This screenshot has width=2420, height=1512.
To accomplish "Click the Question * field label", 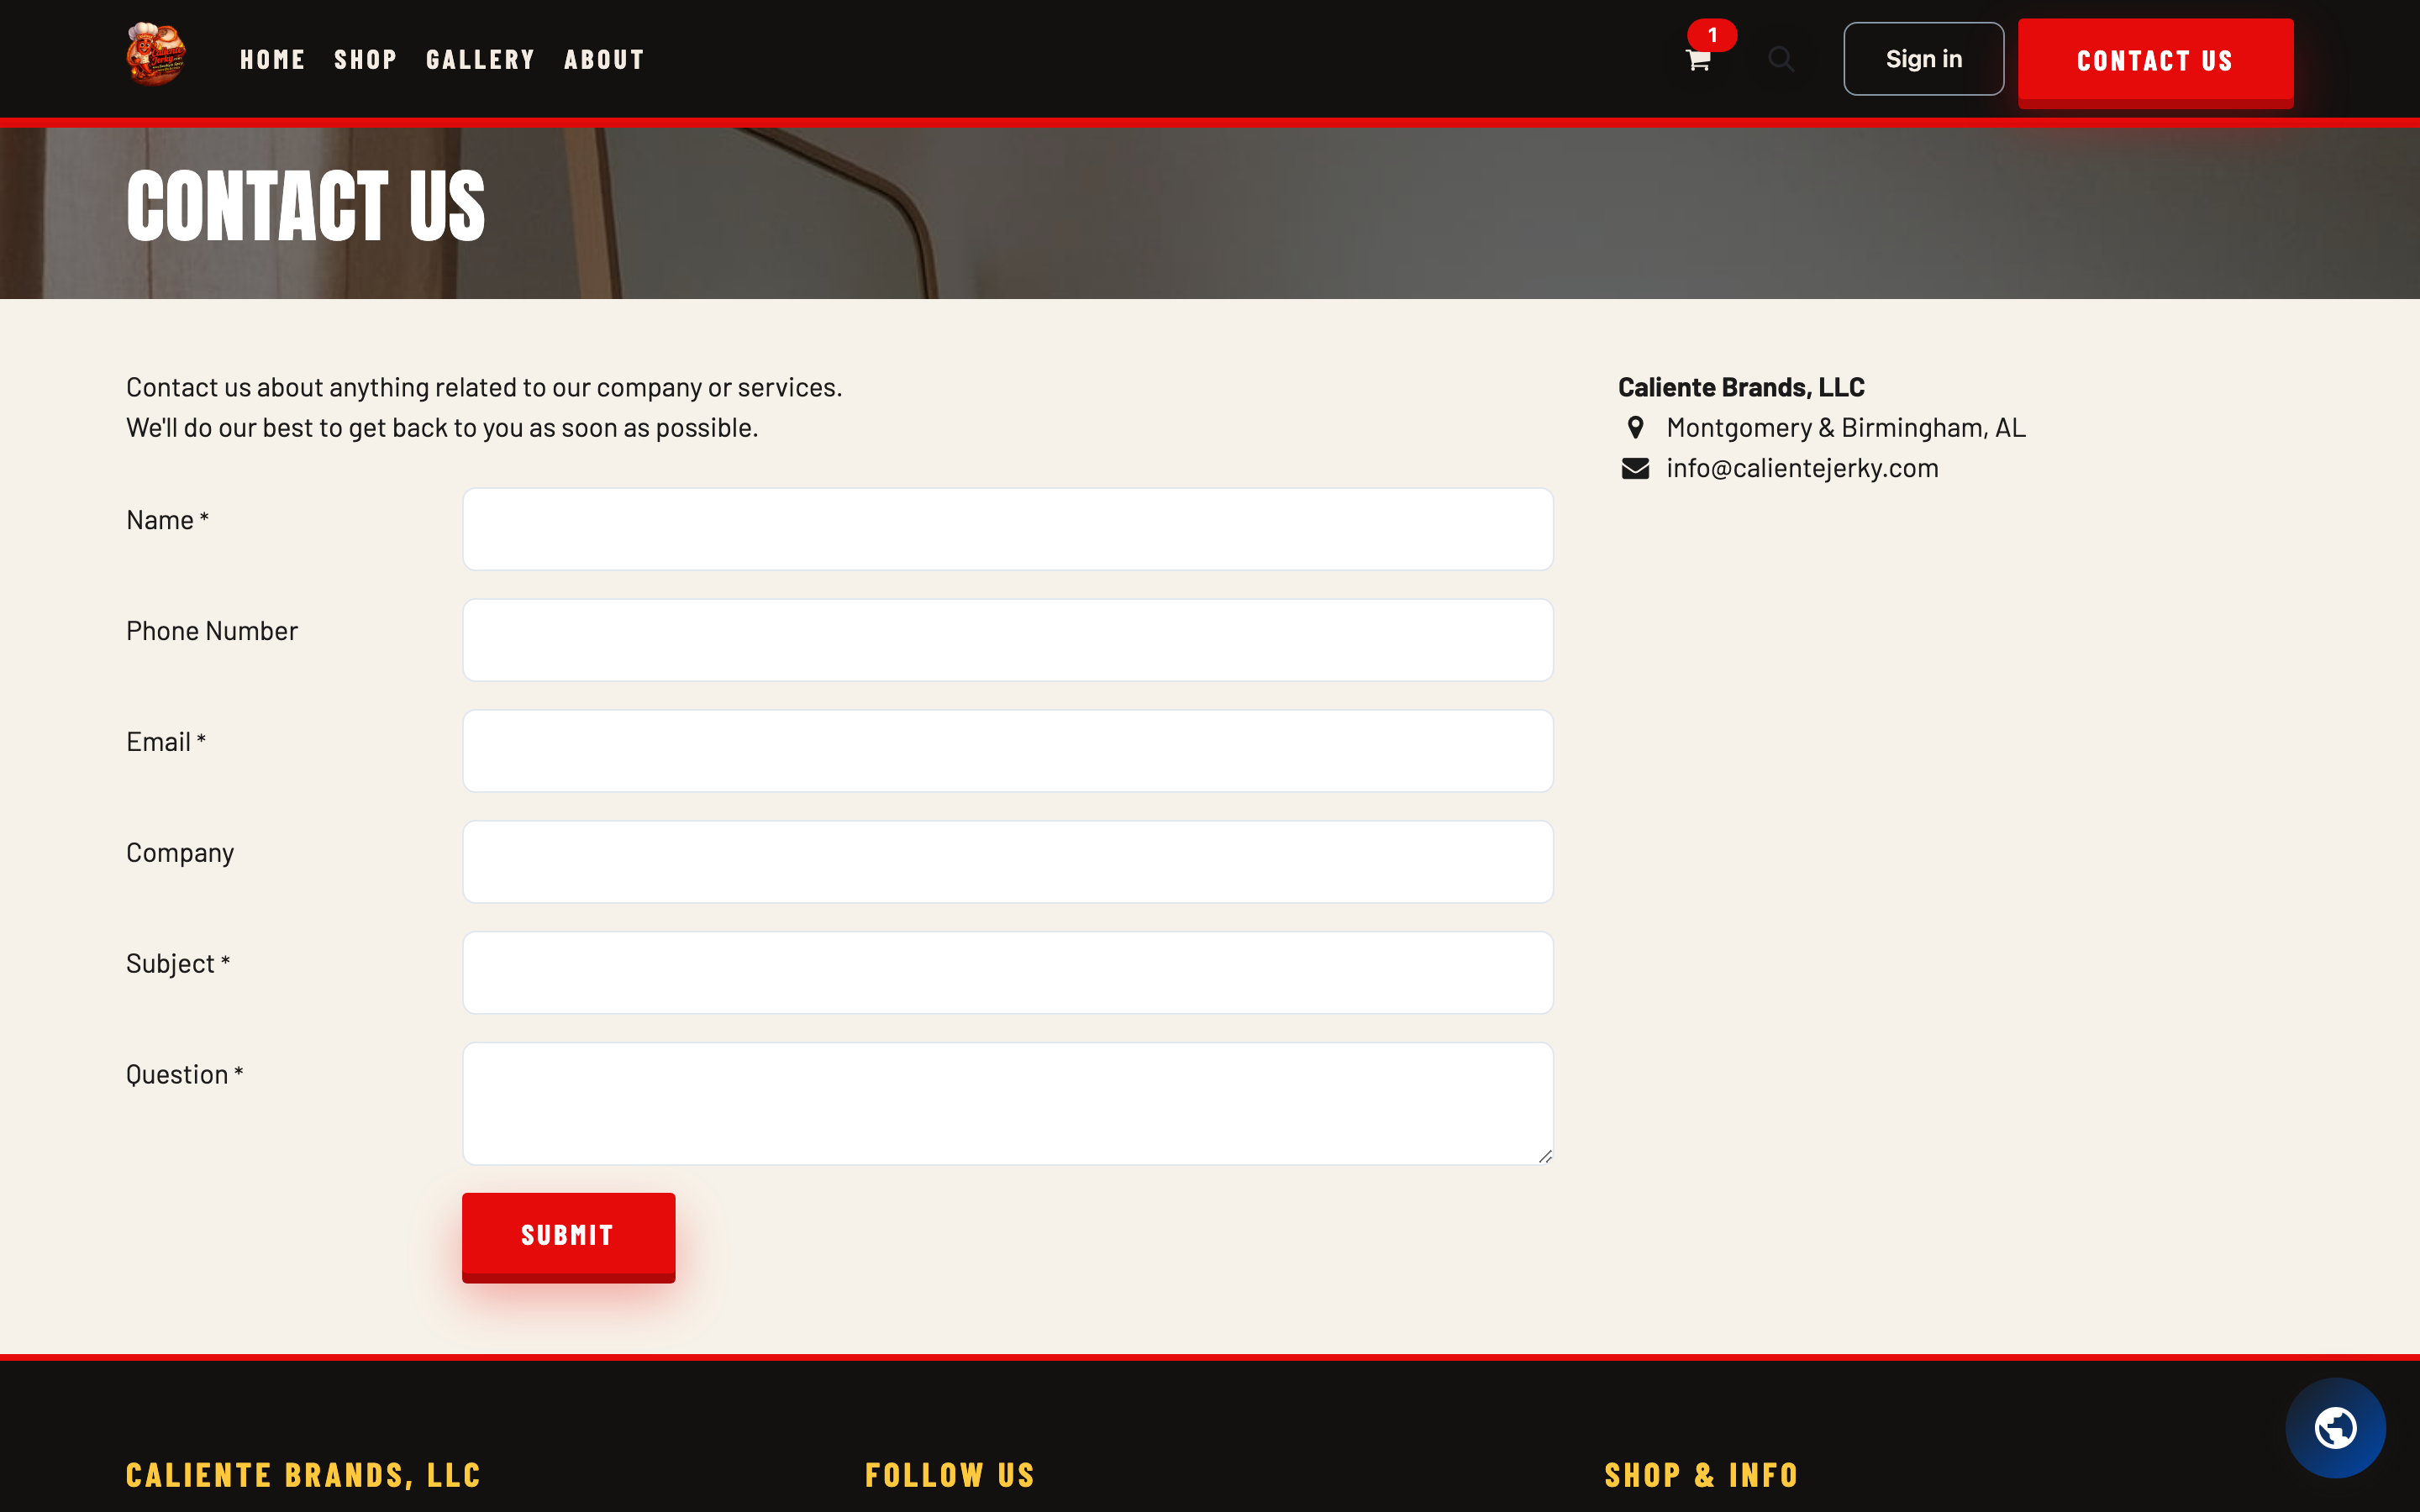I will tap(185, 1075).
